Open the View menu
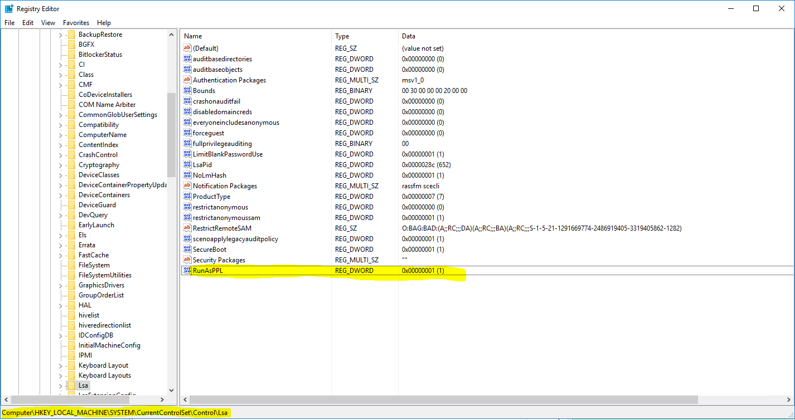Image resolution: width=795 pixels, height=420 pixels. pyautogui.click(x=49, y=23)
